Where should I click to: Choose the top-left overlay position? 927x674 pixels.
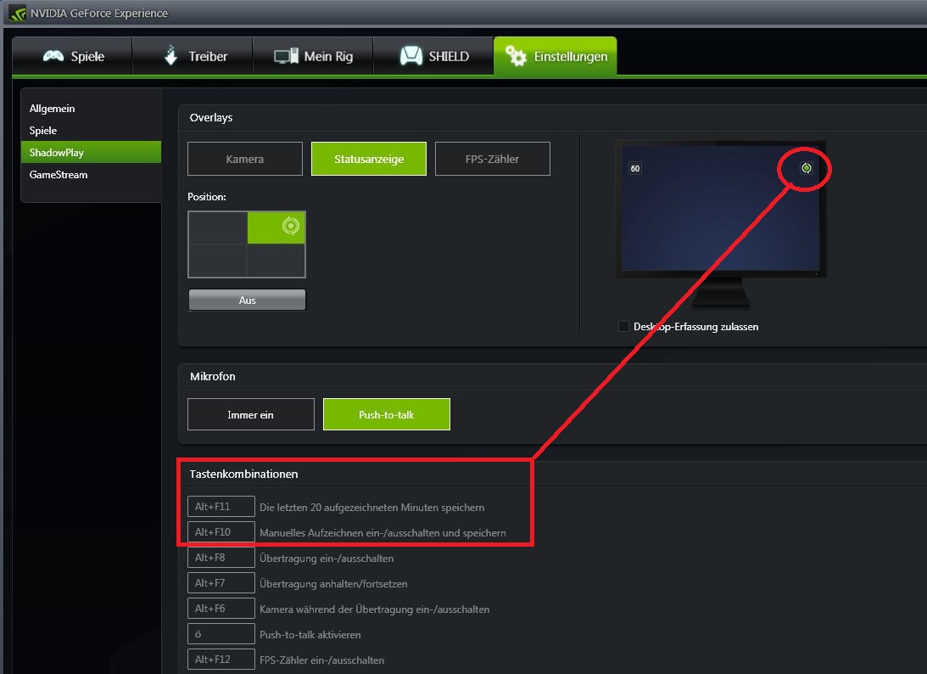[x=218, y=227]
